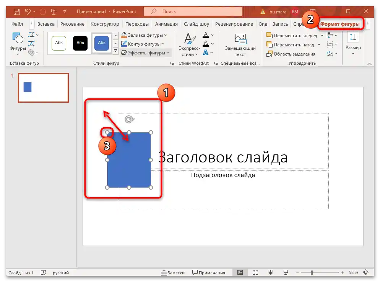Switch to Slide Sorter view

[x=255, y=272]
